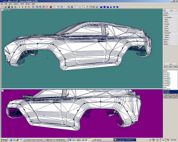Click the blue cube primitive icon
Viewport: 178px width, 142px height.
[101, 7]
